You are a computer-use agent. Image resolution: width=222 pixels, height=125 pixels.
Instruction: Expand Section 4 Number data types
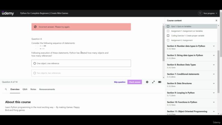click(191, 47)
